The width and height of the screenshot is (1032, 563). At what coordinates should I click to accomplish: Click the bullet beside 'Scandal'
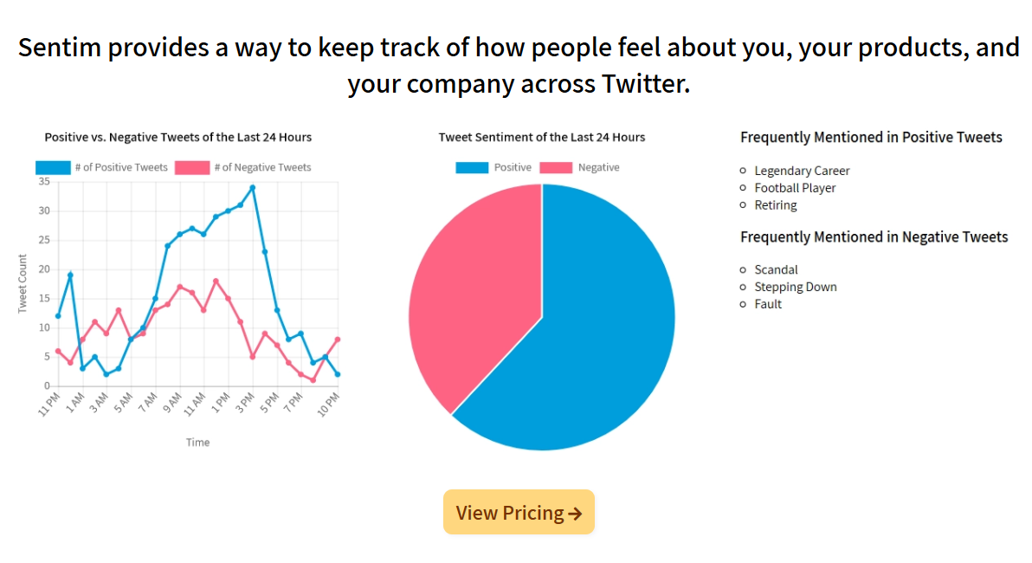pos(743,269)
